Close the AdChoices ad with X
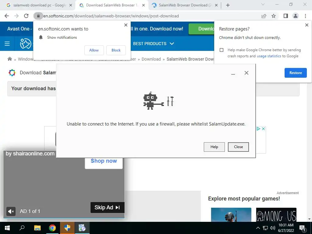This screenshot has height=234, width=312. 263,129
